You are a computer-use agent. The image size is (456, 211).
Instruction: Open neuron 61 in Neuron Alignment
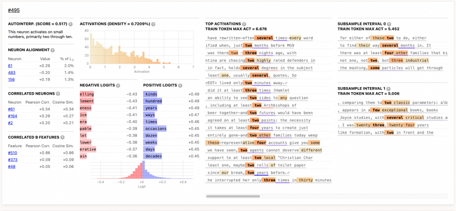coord(10,66)
